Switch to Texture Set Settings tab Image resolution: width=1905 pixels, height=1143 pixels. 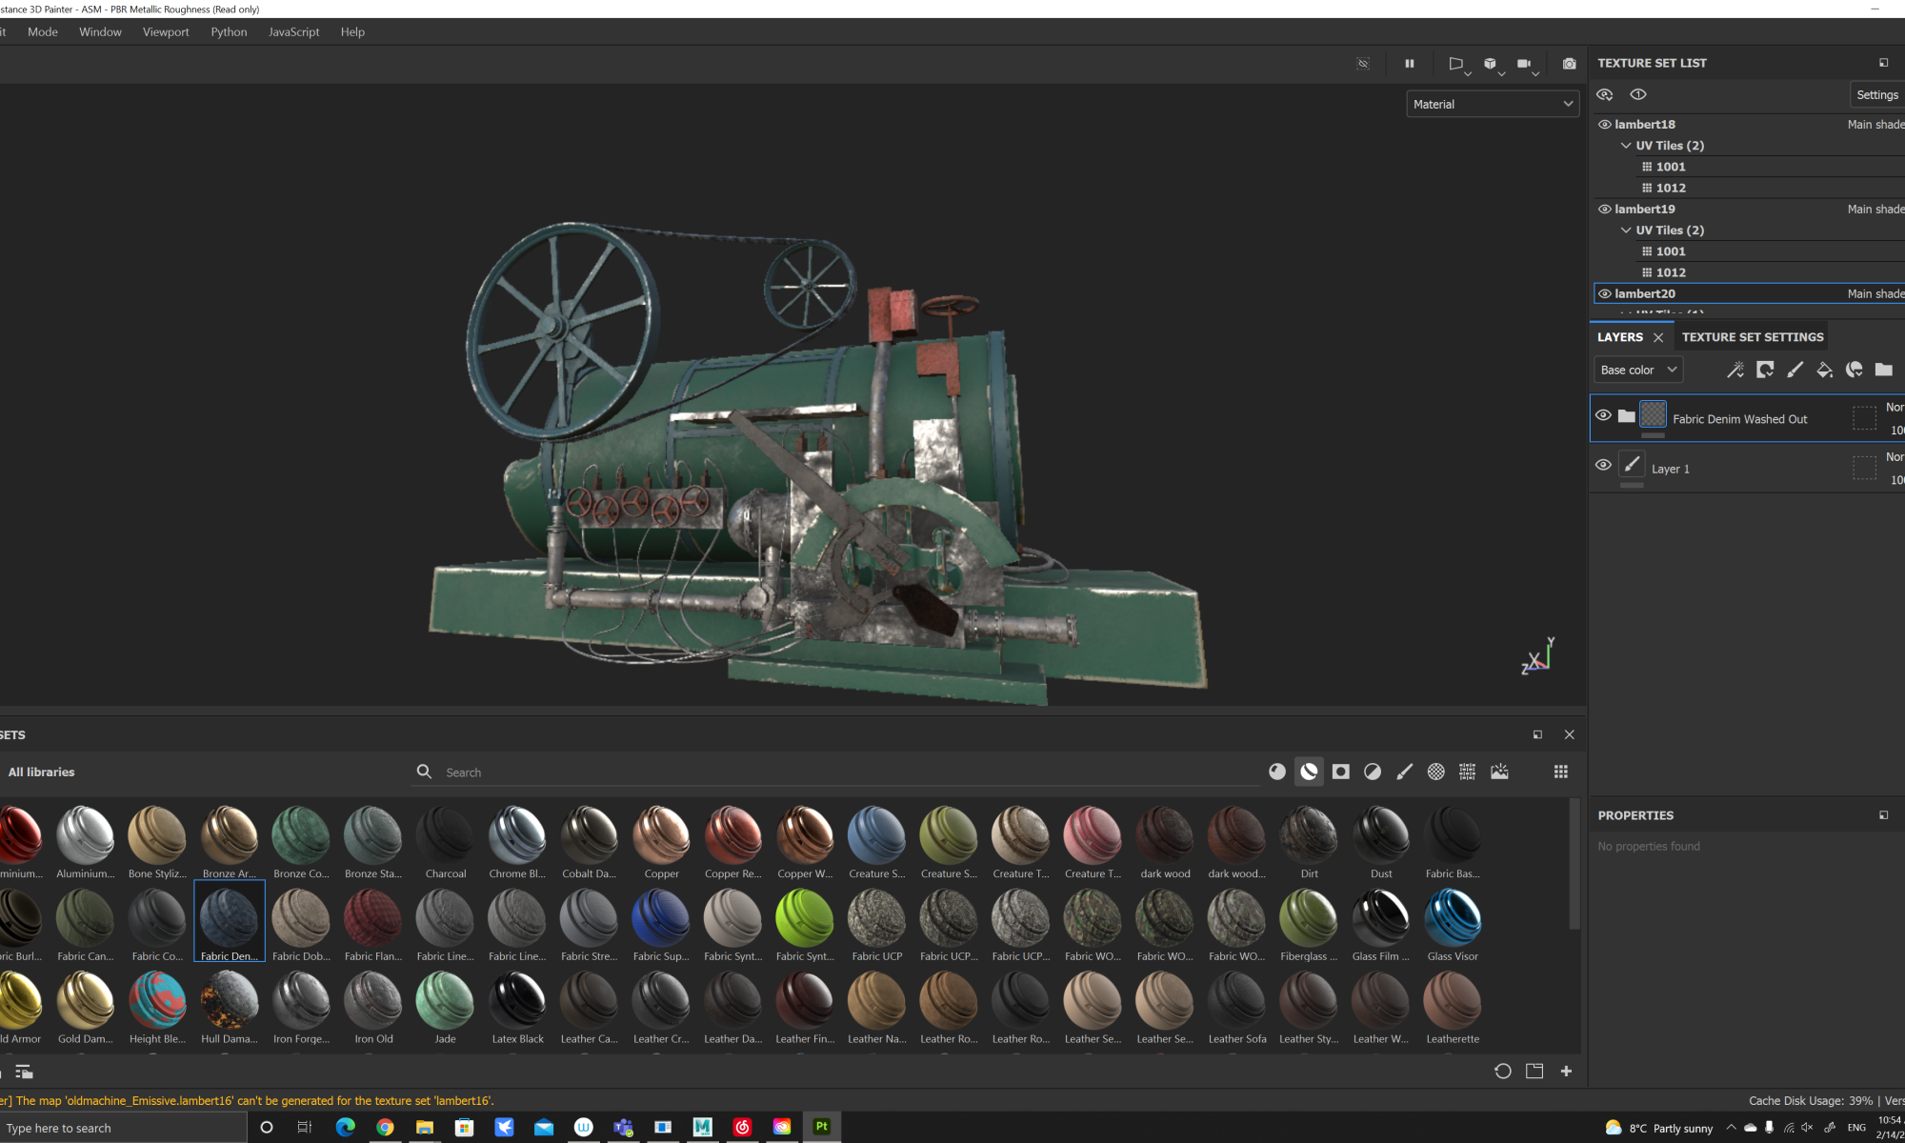[1752, 337]
